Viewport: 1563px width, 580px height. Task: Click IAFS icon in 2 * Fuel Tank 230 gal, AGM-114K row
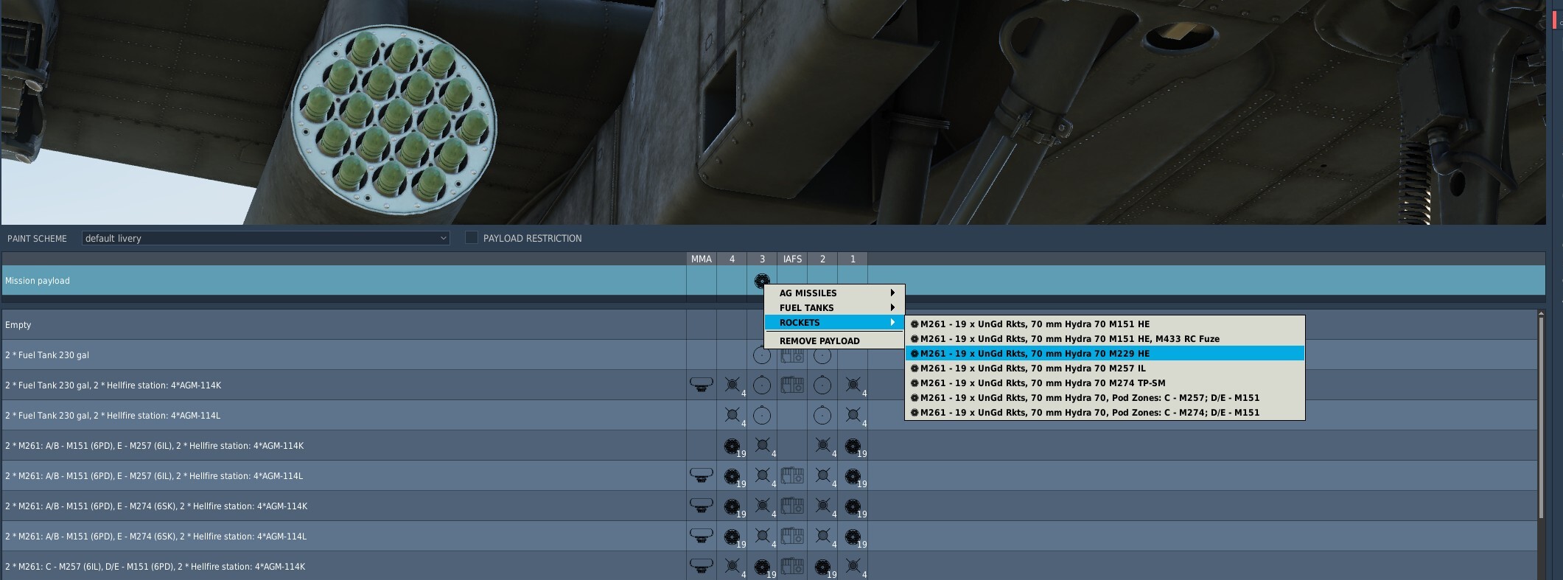(x=792, y=385)
